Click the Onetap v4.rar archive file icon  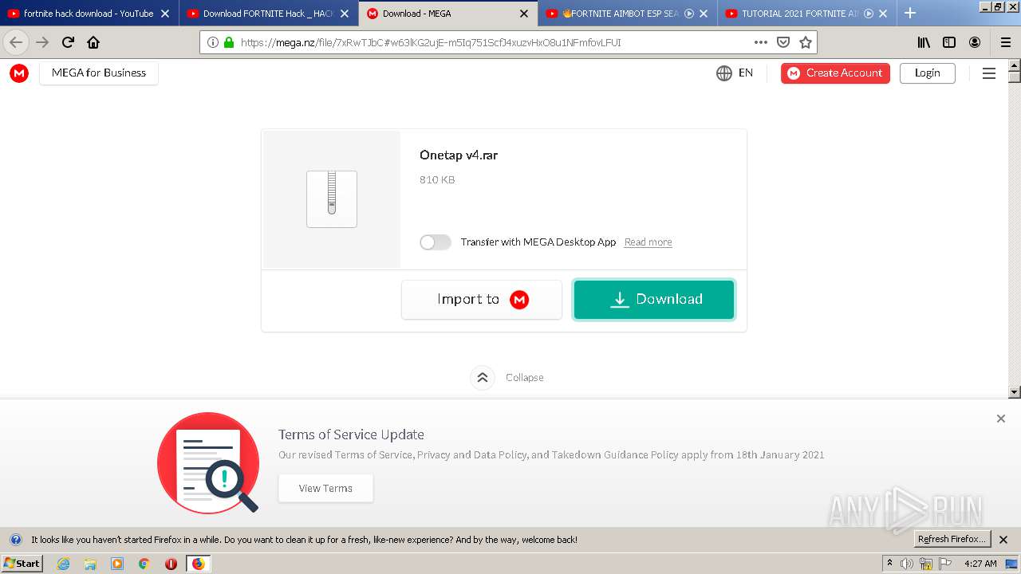click(x=332, y=199)
